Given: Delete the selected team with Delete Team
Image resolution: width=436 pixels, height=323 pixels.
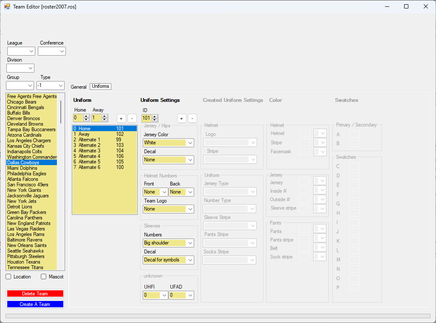Looking at the screenshot, I should click(x=35, y=294).
